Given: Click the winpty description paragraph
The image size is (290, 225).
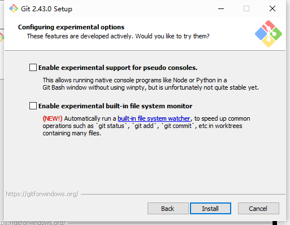Looking at the screenshot, I should coord(150,84).
